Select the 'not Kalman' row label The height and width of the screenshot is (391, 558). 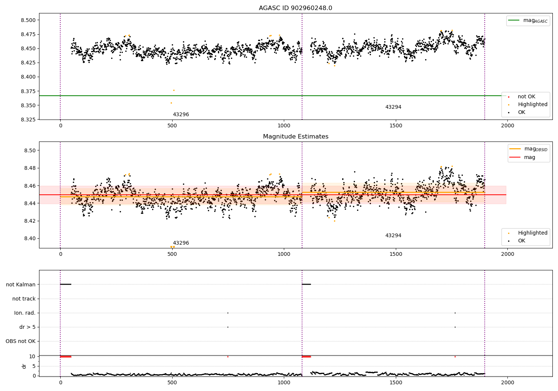tap(21, 284)
